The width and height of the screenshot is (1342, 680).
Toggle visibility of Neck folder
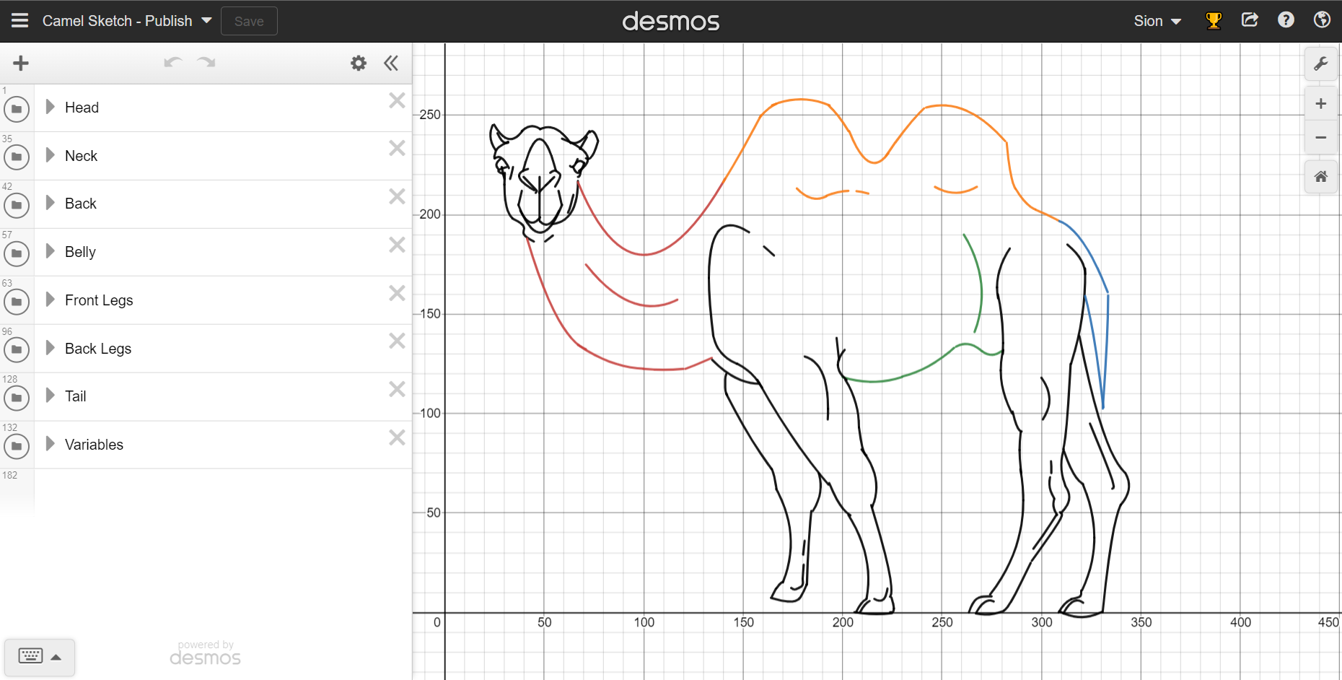[x=17, y=157]
